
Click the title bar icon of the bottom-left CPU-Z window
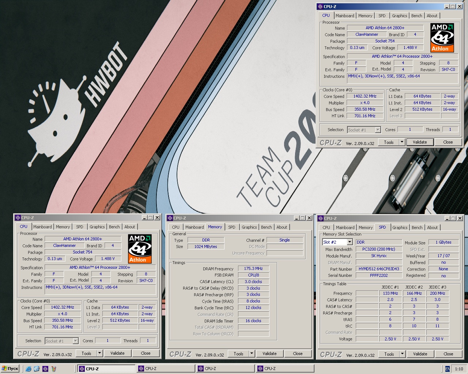18,218
